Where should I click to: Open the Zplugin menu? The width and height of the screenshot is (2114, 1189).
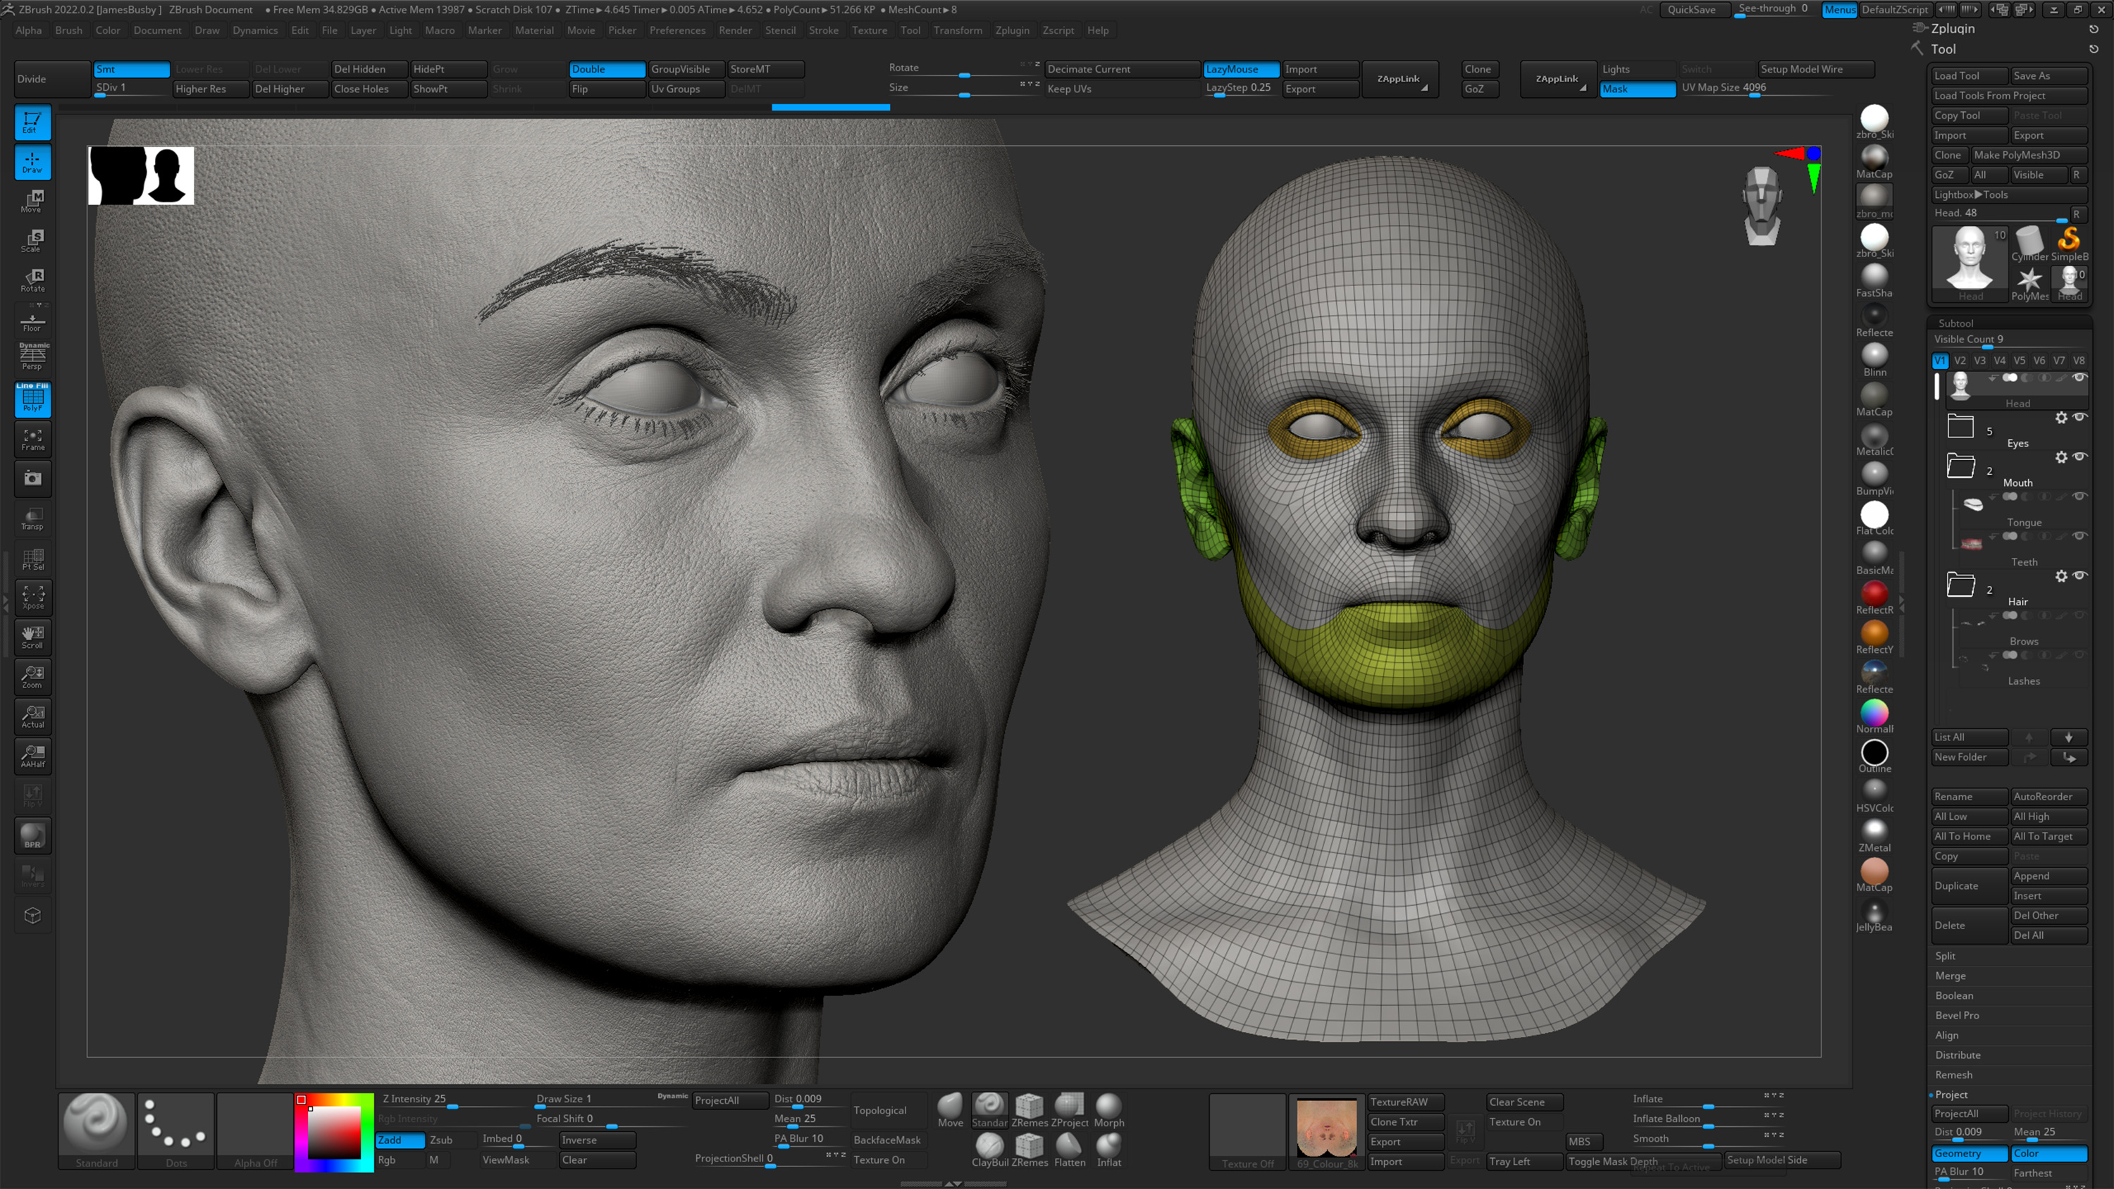pos(1013,30)
